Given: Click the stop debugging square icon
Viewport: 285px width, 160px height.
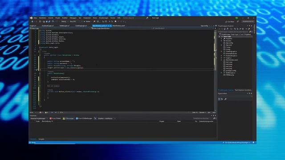Looking at the screenshot, I should coord(116,21).
